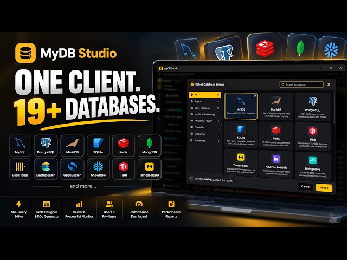
Task: Open the Performance Reports document icon
Action: point(171,204)
